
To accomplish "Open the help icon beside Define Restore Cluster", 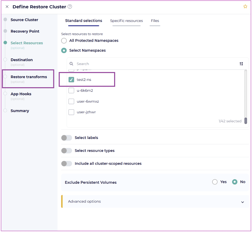I will (x=70, y=7).
